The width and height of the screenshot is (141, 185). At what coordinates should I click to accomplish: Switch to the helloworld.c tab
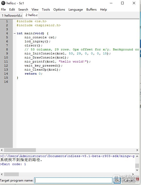pyautogui.click(x=12, y=15)
